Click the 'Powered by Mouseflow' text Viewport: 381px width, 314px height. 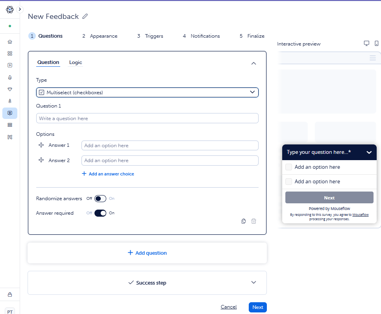pos(329,208)
